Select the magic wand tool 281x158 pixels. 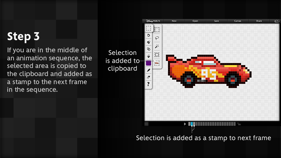[x=157, y=46]
